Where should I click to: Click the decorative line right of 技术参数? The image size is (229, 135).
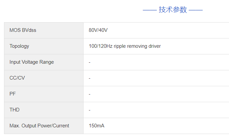pyautogui.click(x=196, y=10)
